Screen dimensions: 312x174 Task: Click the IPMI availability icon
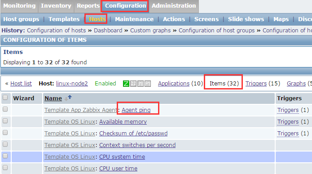(148, 84)
